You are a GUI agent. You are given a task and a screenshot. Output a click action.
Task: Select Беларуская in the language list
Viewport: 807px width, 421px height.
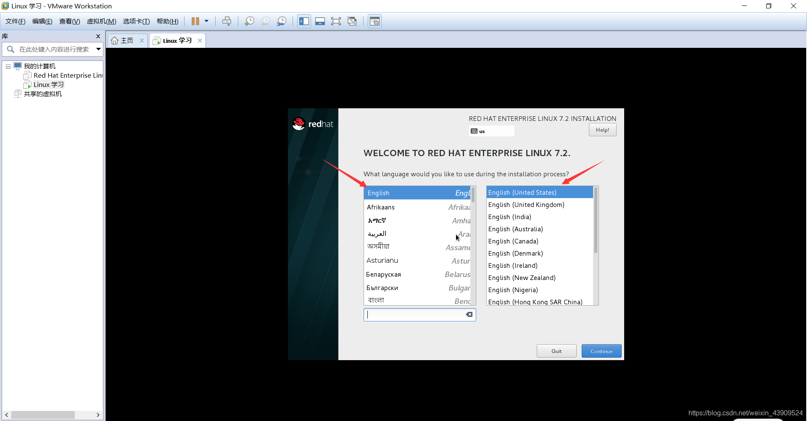click(x=417, y=274)
